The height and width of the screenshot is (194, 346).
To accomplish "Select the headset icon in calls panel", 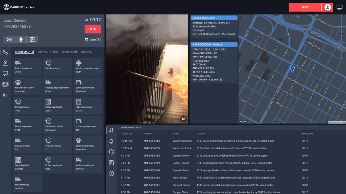I will click(x=112, y=152).
